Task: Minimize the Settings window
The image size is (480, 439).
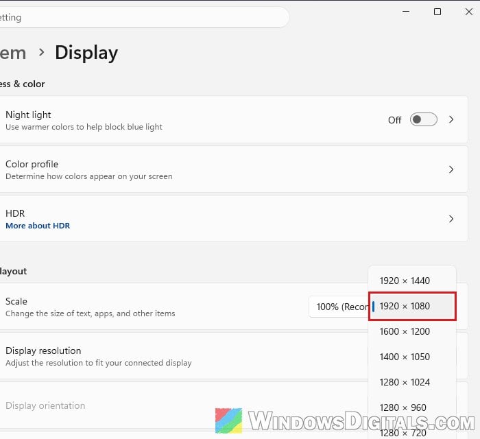Action: [406, 12]
